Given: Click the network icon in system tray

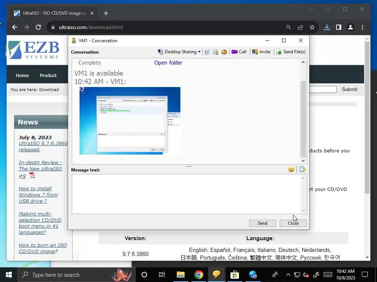Looking at the screenshot, I should tap(297, 275).
